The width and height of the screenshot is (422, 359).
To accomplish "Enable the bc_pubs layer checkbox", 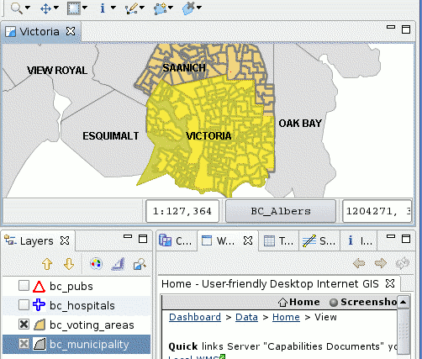I will pyautogui.click(x=24, y=286).
